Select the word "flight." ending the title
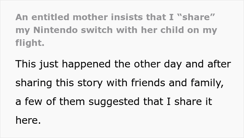244x138 pixels. click(30, 43)
